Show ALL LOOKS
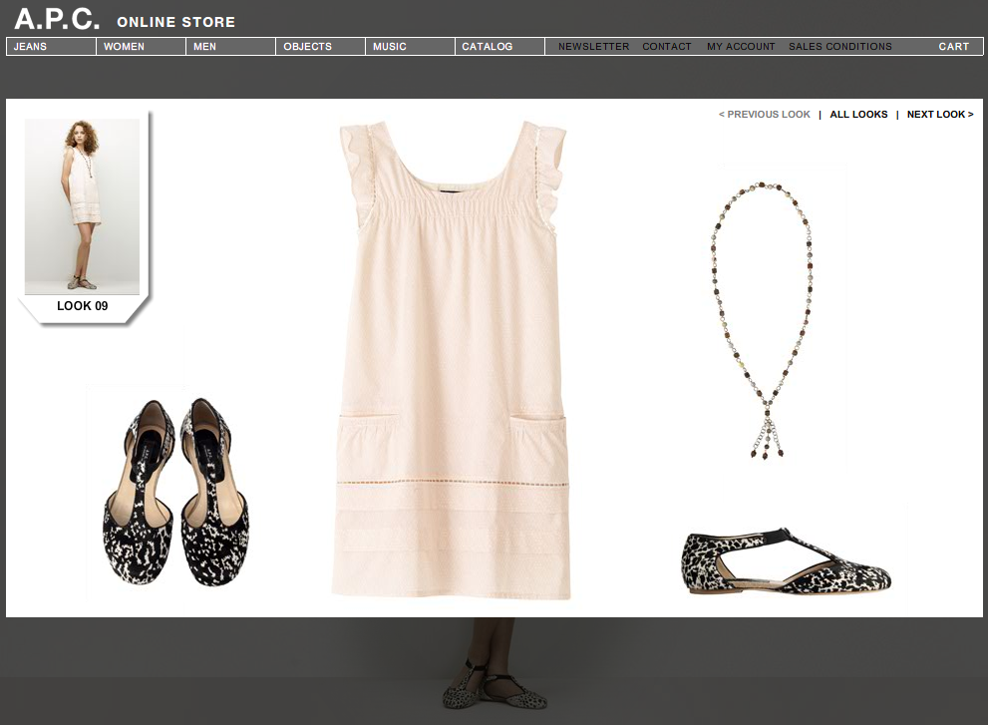 [x=858, y=114]
